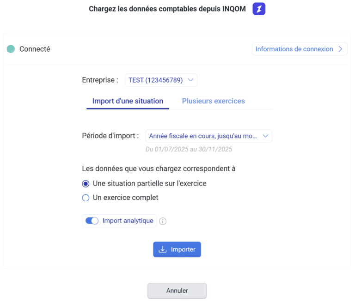Viewport: 355px width, 301px height.
Task: Click the Période d'import dropdown arrow
Action: 265,136
